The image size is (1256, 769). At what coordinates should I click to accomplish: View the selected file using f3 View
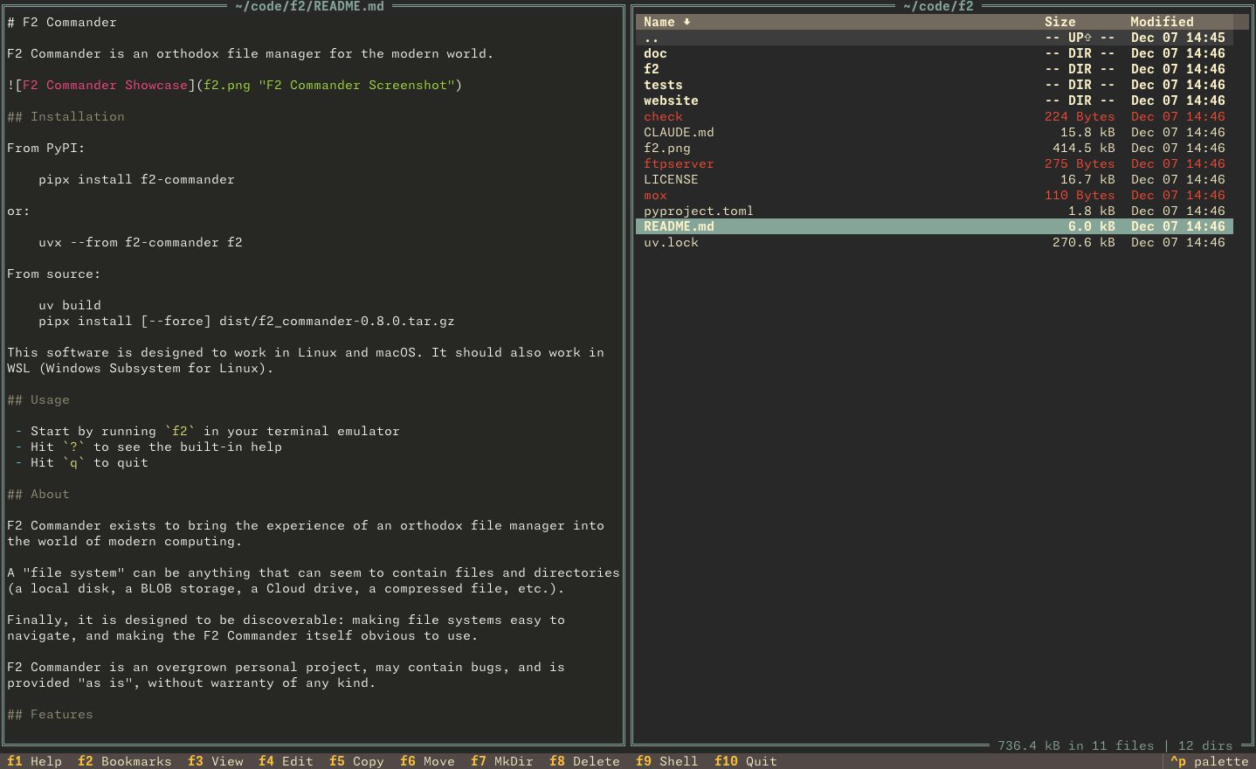[x=215, y=761]
